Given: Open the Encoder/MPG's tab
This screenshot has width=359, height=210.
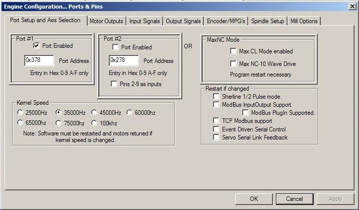Looking at the screenshot, I should [x=226, y=21].
